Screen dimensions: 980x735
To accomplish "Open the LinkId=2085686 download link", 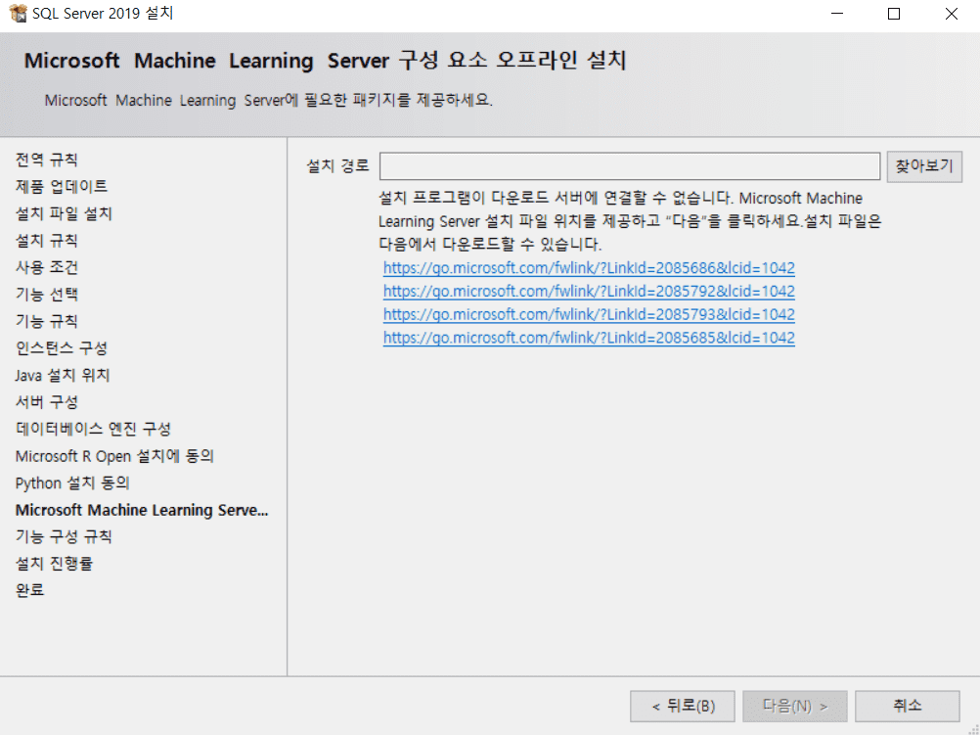I will pyautogui.click(x=589, y=268).
